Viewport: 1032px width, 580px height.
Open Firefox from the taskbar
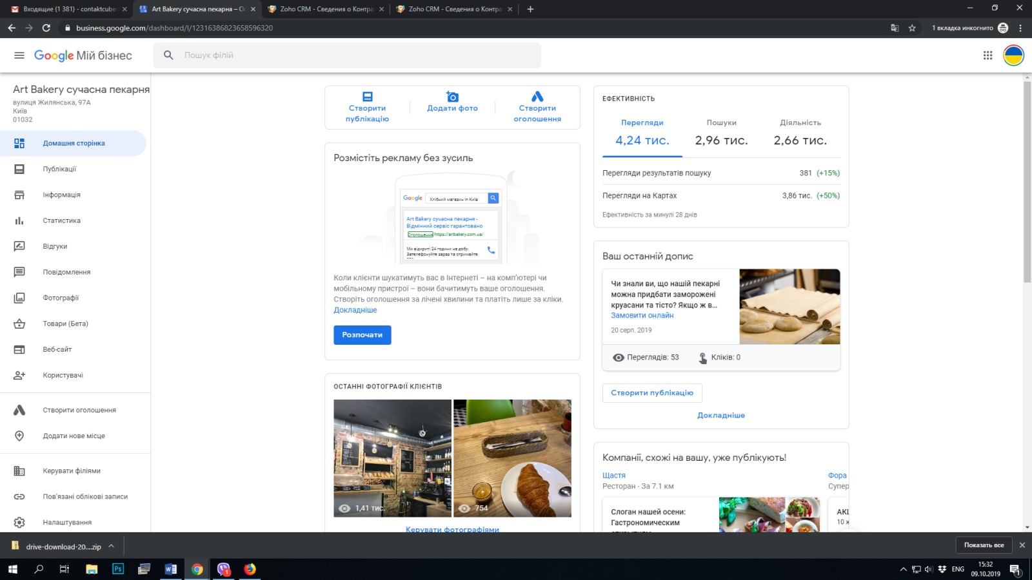tap(250, 569)
